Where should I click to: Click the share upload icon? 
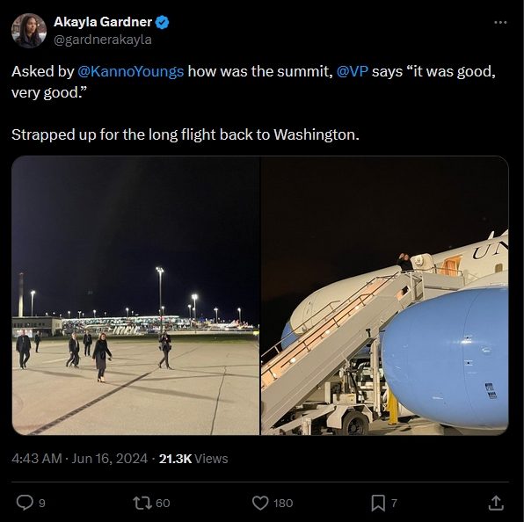(496, 503)
